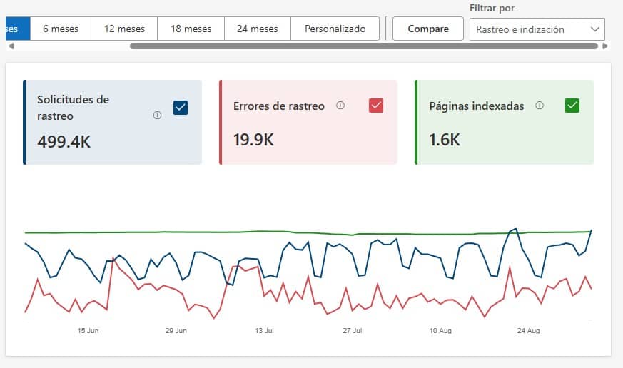Screen dimensions: 623x368
Task: Open the Rastreo e indización filter dropdown
Action: coord(537,29)
